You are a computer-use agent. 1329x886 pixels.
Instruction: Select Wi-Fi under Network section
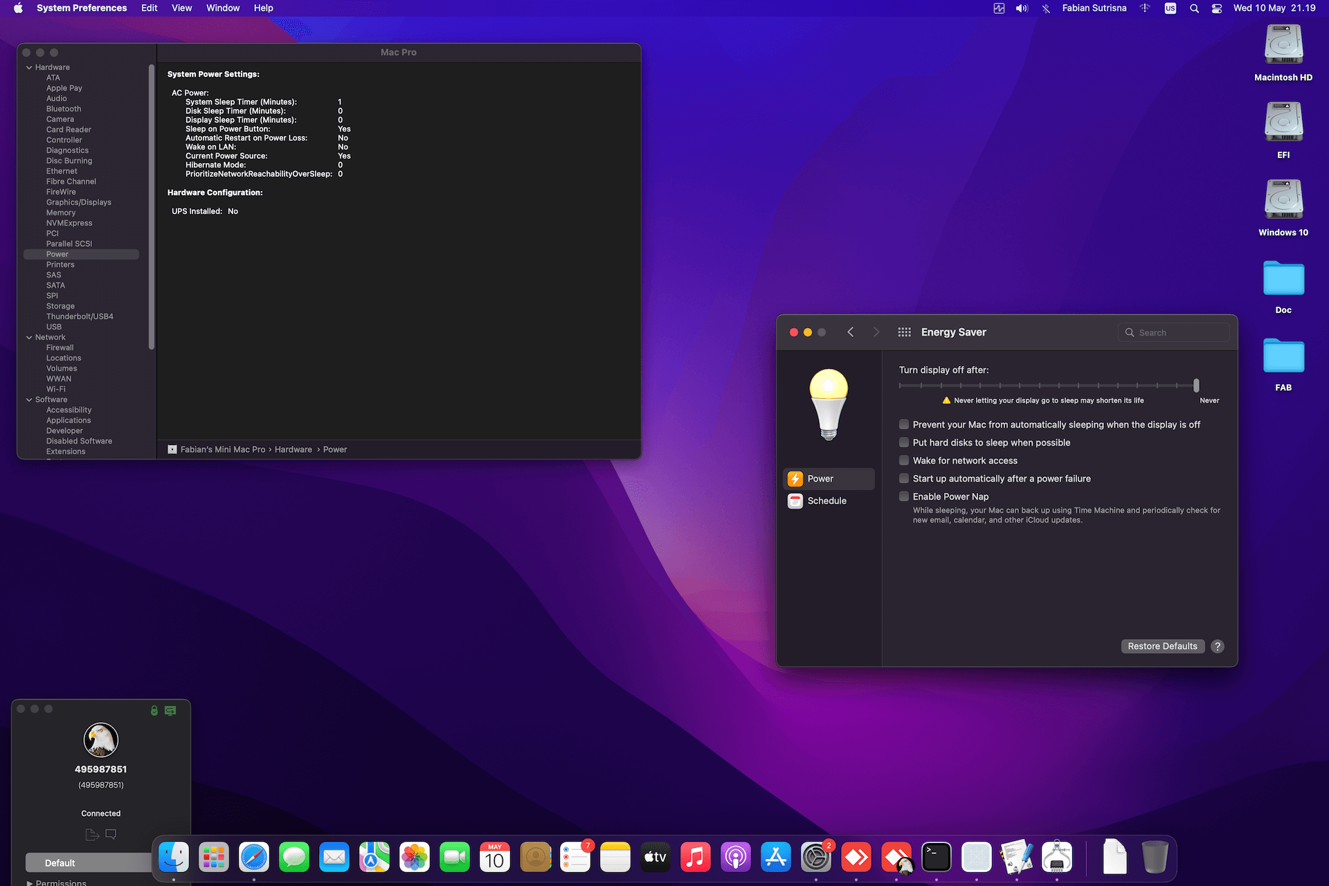pyautogui.click(x=56, y=389)
